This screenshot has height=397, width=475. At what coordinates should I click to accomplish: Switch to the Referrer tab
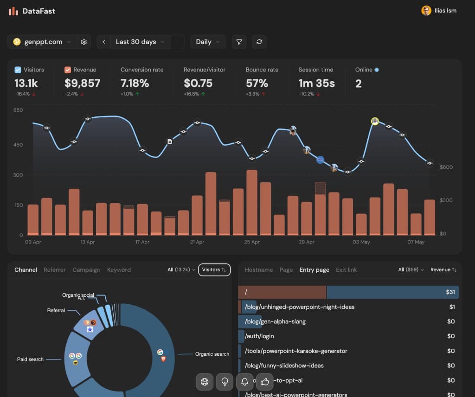[x=55, y=270]
